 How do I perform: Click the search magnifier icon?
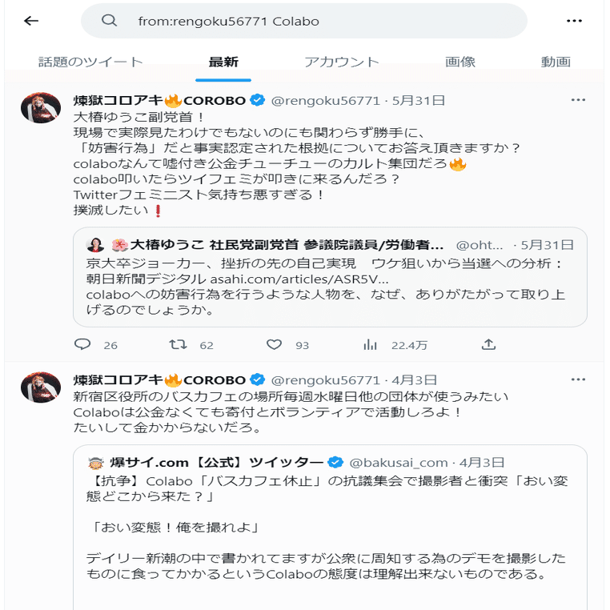coord(110,21)
